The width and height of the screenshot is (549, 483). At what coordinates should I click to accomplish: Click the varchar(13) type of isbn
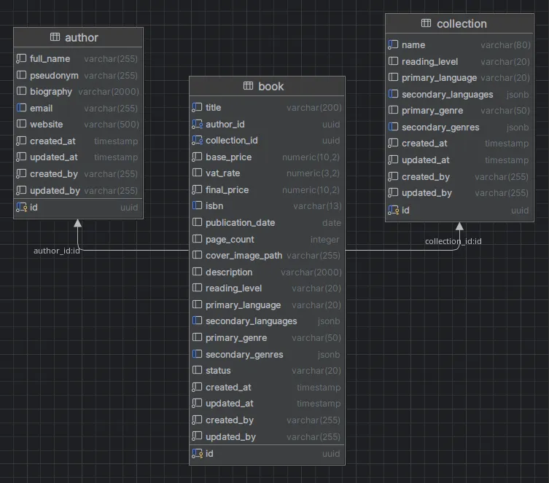[317, 206]
